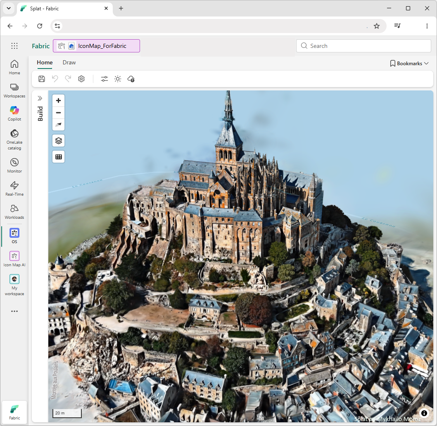The image size is (437, 426).
Task: Zoom out on the map
Action: (x=59, y=113)
